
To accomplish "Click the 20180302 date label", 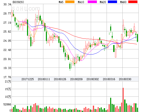I will point(93,79).
